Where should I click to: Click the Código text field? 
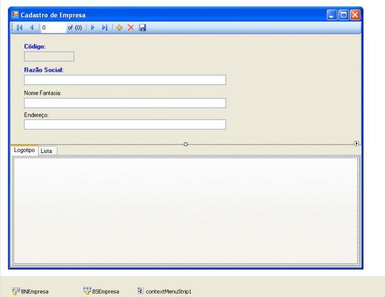tap(49, 56)
